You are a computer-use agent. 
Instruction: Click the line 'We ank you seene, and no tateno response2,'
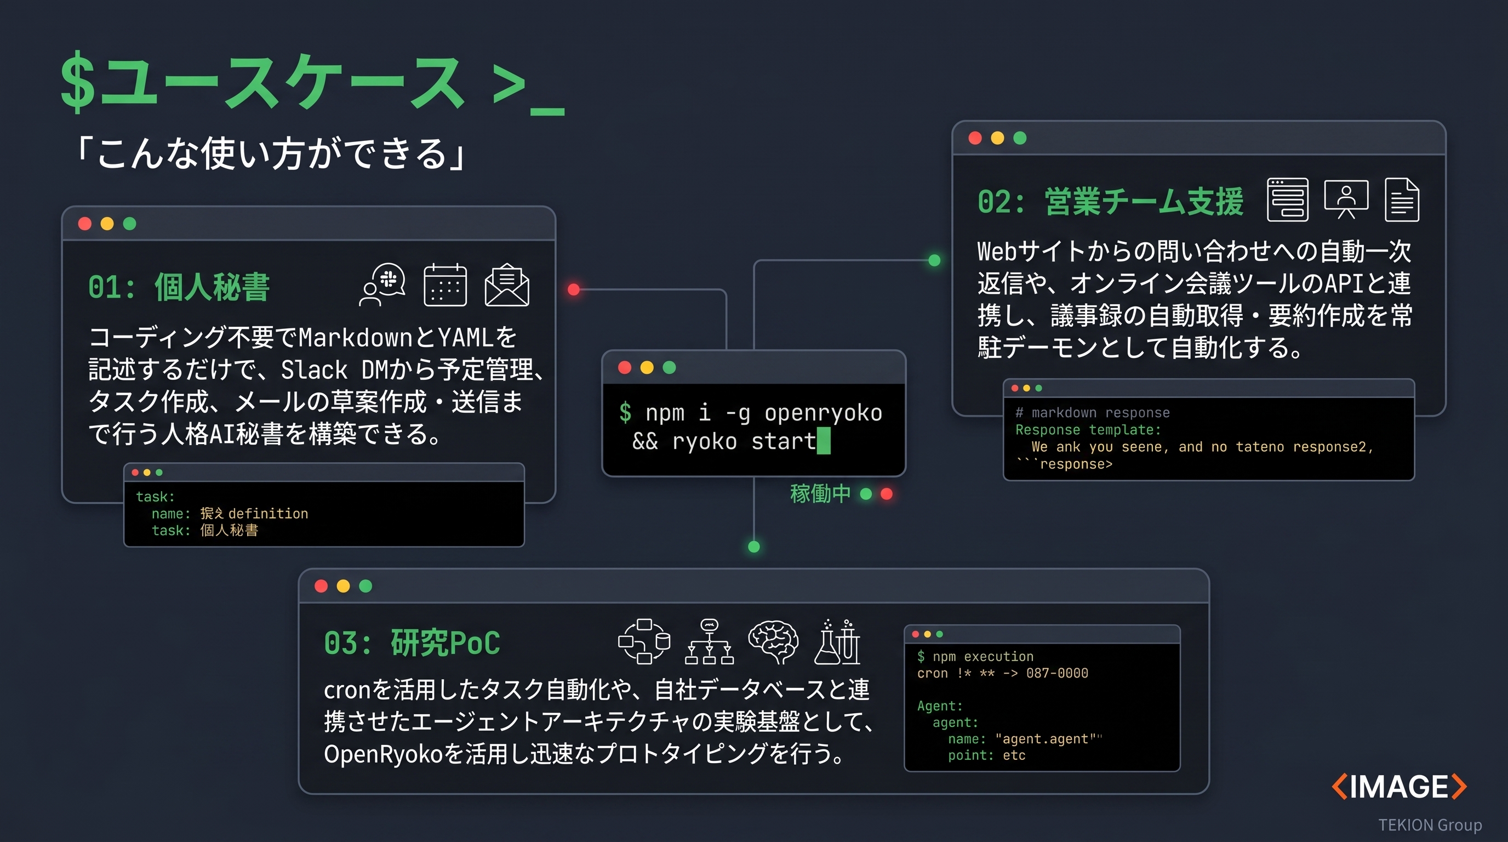click(x=1202, y=447)
